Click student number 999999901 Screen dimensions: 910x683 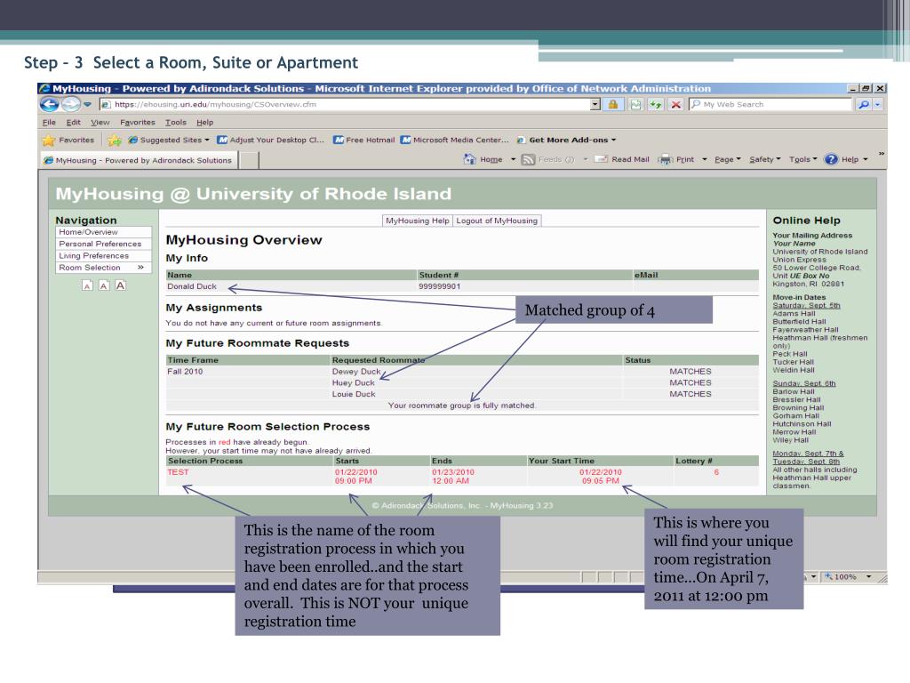click(439, 286)
